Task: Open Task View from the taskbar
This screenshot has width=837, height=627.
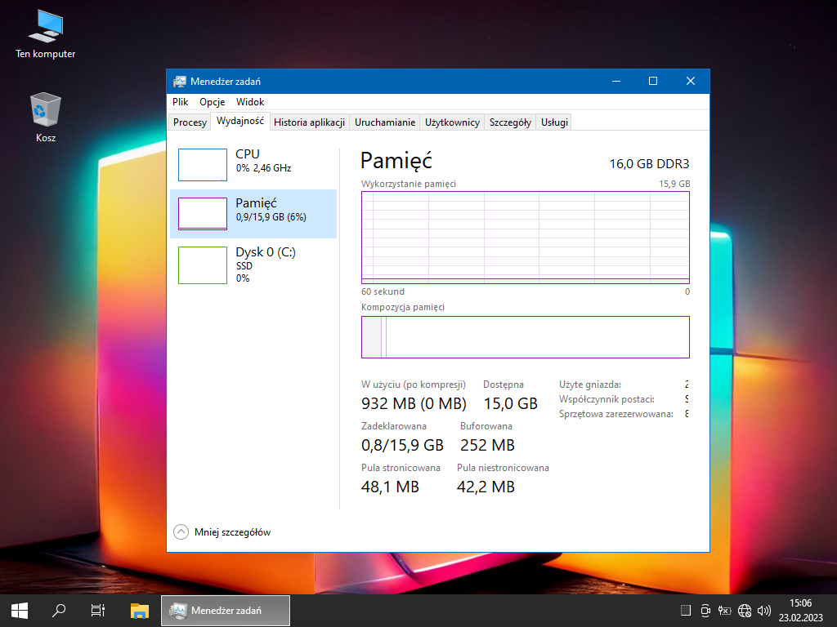Action: point(98,610)
